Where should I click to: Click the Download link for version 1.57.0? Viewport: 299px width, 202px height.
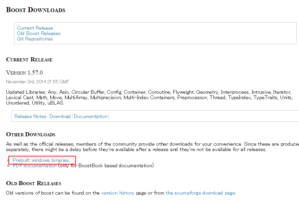60,116
